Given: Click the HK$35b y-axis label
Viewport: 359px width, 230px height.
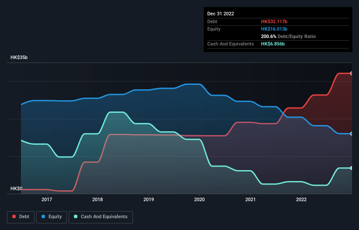Looking at the screenshot, I should 19,57.
